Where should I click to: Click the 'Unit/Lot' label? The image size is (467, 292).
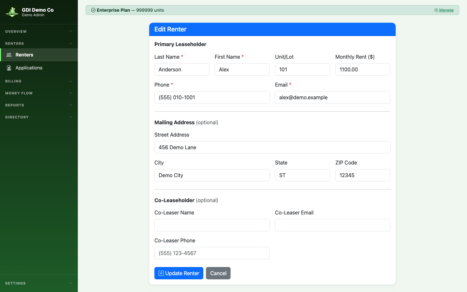pyautogui.click(x=284, y=57)
